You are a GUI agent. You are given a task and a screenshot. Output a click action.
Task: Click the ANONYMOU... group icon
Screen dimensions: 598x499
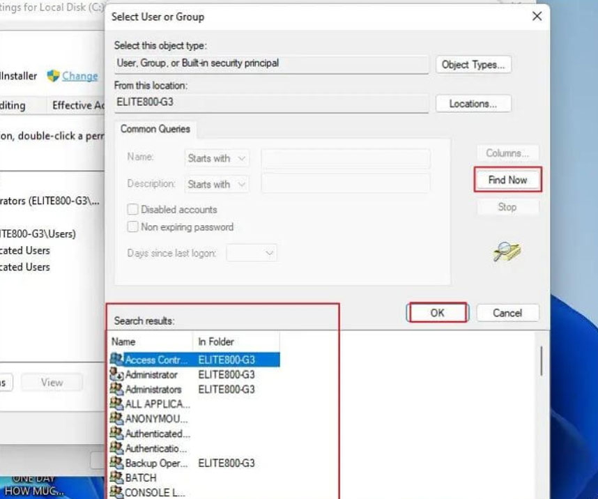116,418
